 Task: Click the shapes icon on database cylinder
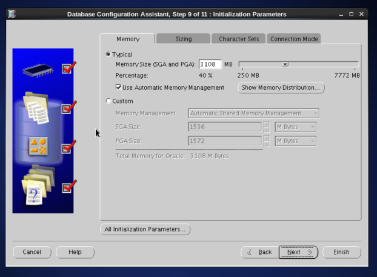(x=38, y=146)
